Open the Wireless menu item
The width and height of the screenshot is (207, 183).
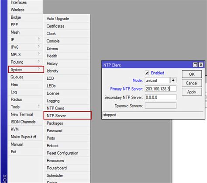[x=25, y=10]
